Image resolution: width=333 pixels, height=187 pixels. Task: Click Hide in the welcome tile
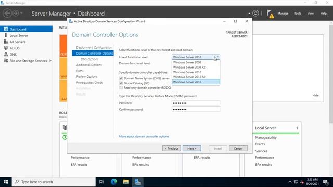coord(315,95)
